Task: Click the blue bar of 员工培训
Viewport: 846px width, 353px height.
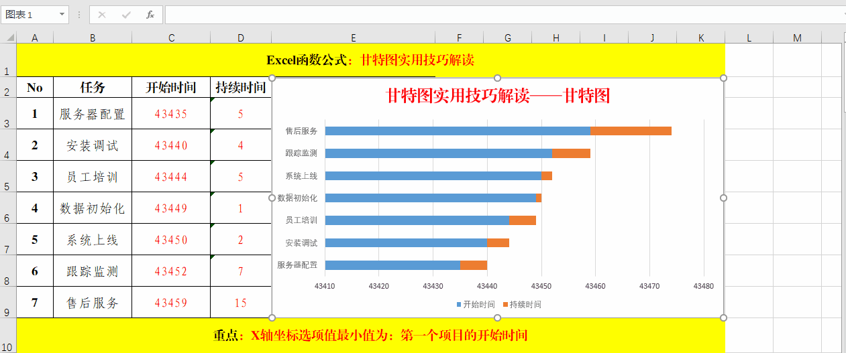Action: click(417, 220)
